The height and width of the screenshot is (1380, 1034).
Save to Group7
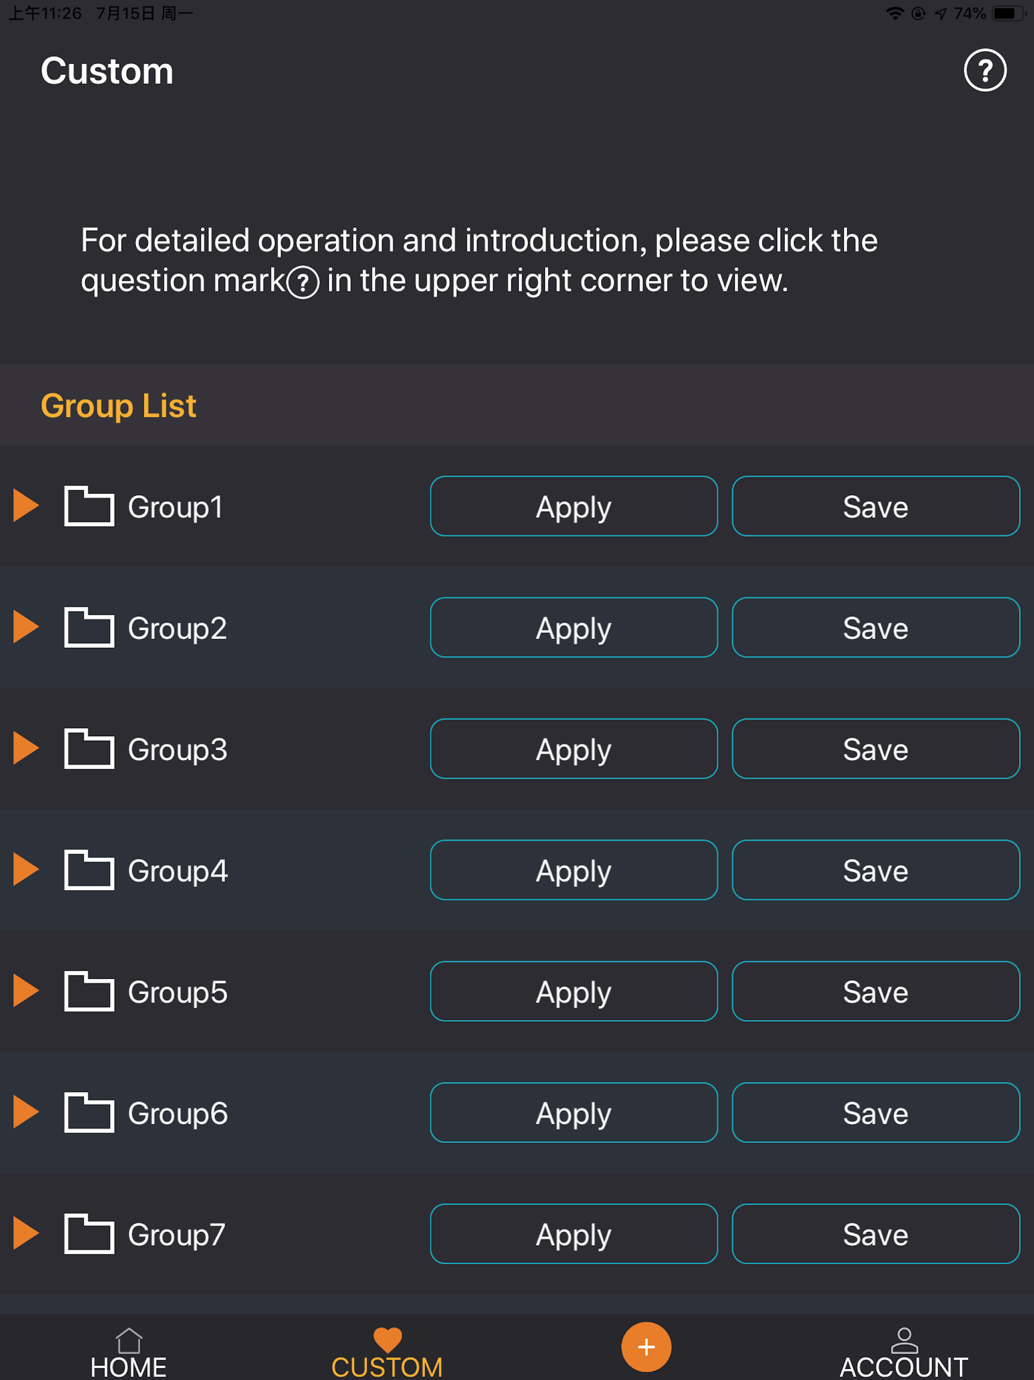pyautogui.click(x=875, y=1234)
